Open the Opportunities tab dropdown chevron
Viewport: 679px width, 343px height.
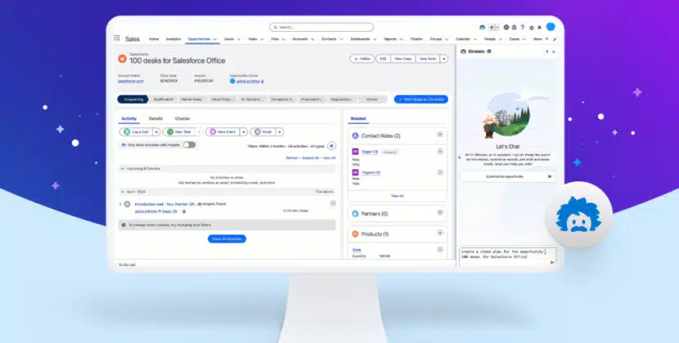pos(215,39)
